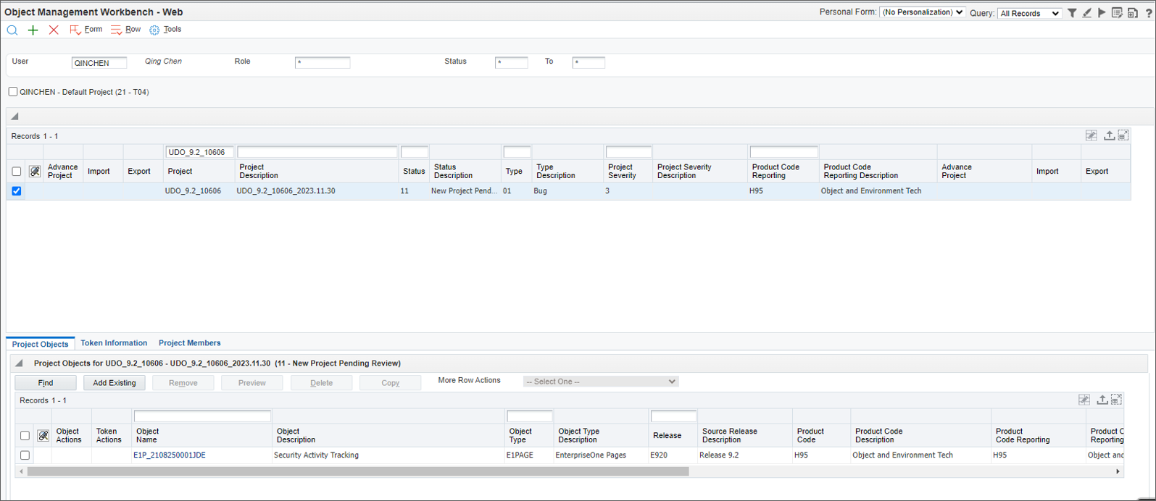Click the Object Name QBE filter field
Image resolution: width=1156 pixels, height=501 pixels.
pyautogui.click(x=203, y=416)
